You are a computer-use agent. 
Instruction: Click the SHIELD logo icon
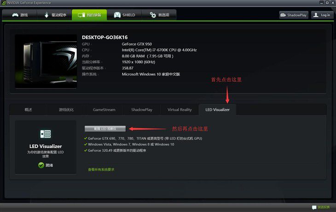pos(117,15)
